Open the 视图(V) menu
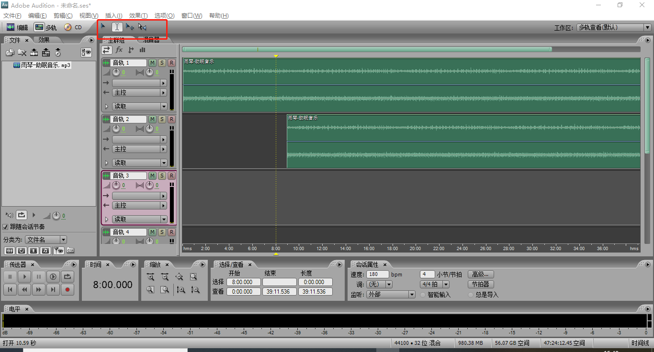 (x=89, y=16)
